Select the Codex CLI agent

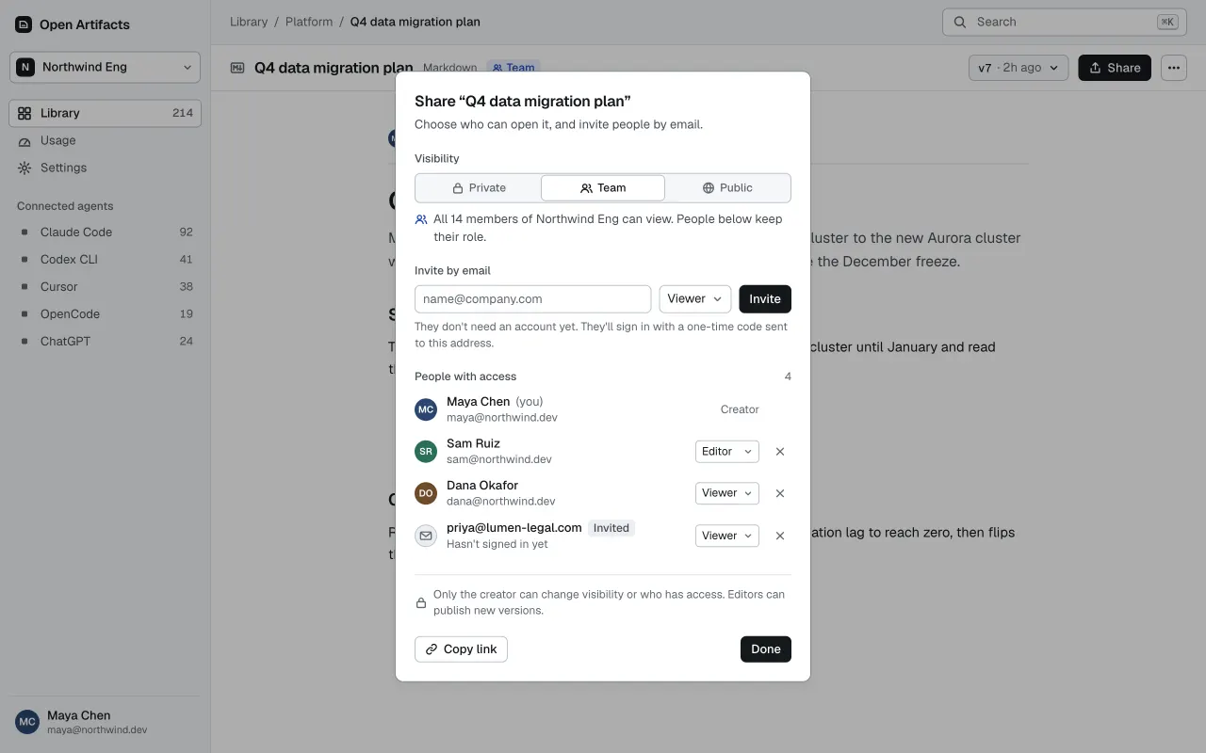tap(106, 259)
